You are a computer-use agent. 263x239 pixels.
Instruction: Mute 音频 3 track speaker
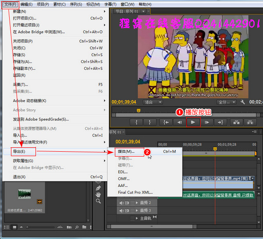tap(121, 210)
